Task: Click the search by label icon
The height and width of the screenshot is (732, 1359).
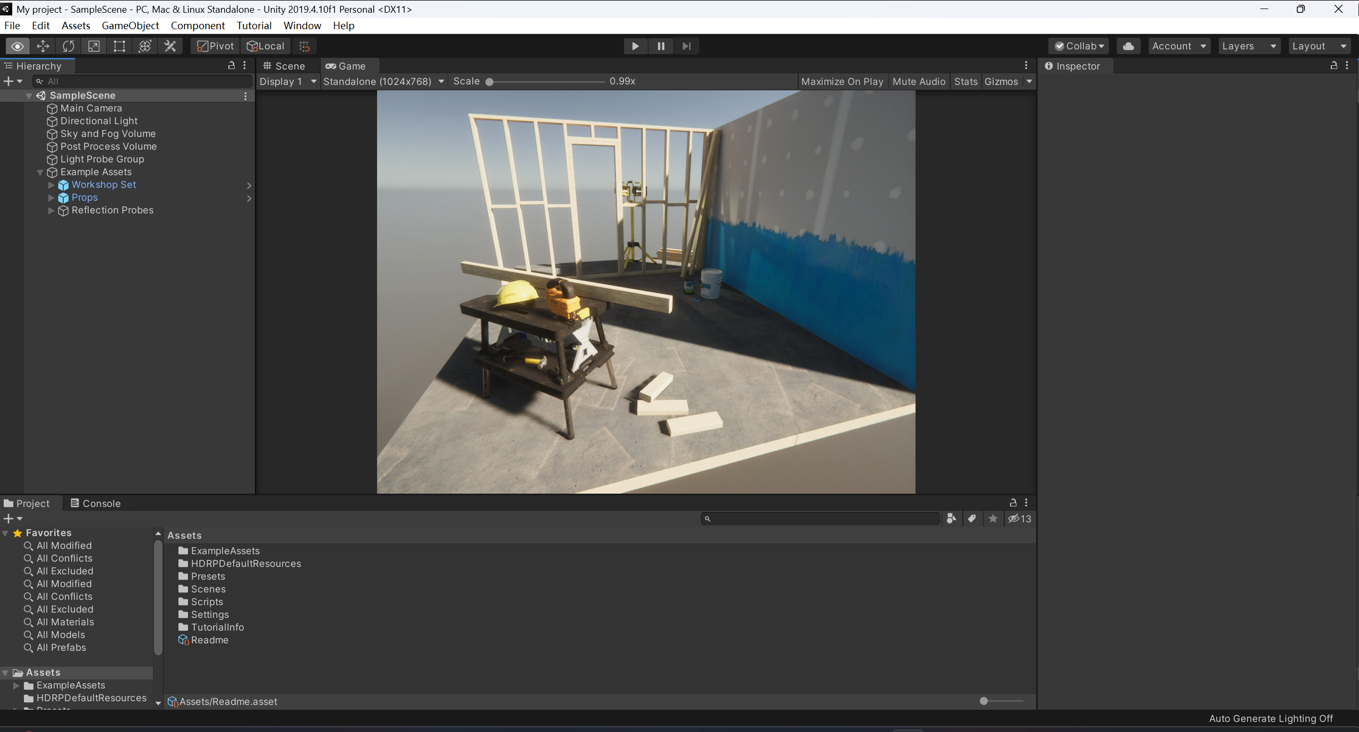Action: point(971,519)
